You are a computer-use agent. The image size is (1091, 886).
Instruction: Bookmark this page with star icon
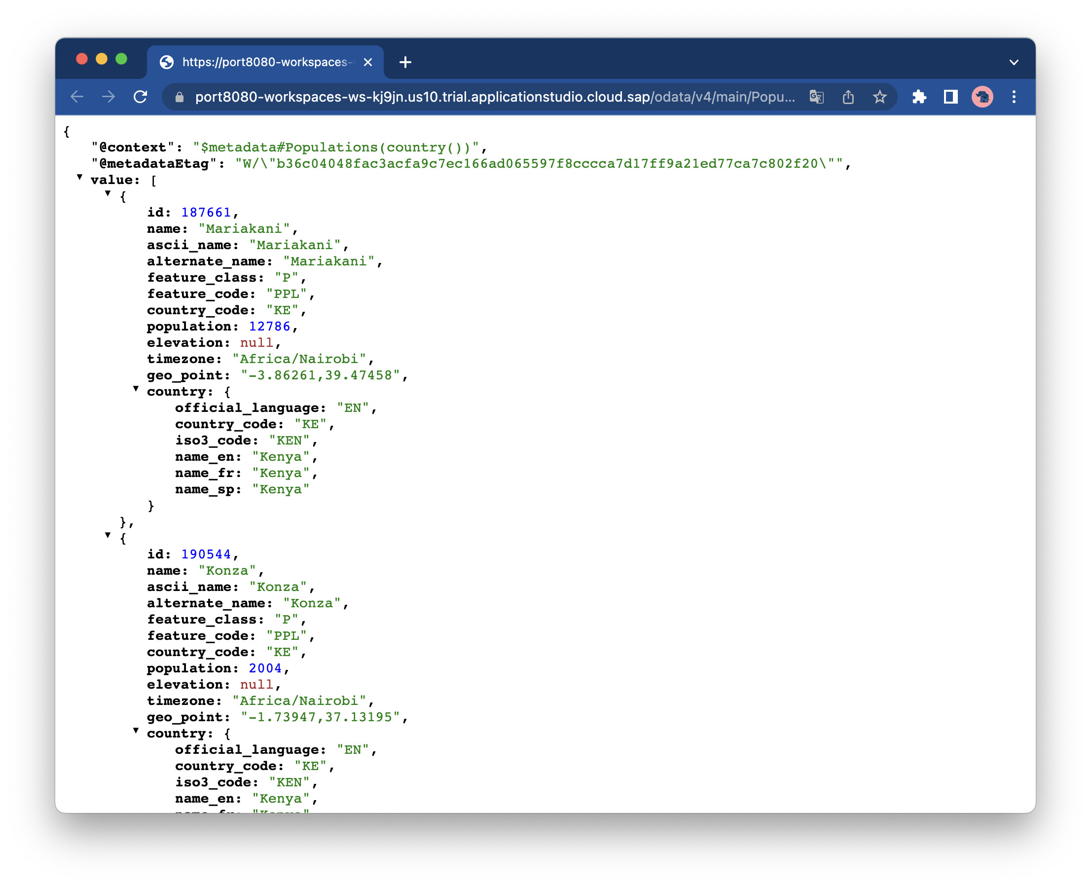880,97
